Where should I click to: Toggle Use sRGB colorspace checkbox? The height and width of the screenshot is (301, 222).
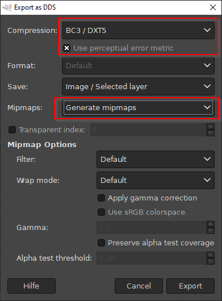tap(101, 212)
